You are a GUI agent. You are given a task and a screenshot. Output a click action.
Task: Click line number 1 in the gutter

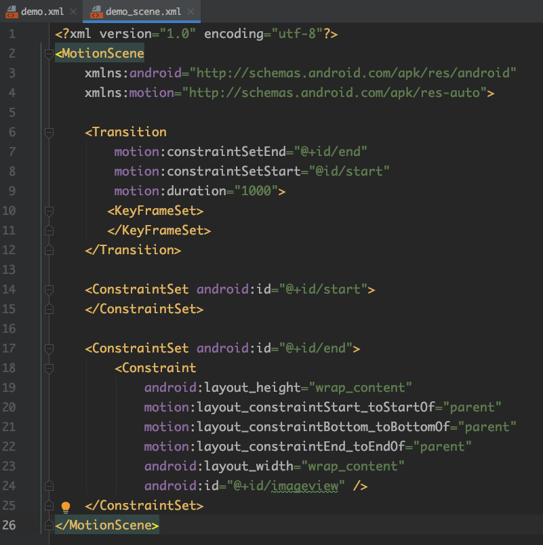12,34
